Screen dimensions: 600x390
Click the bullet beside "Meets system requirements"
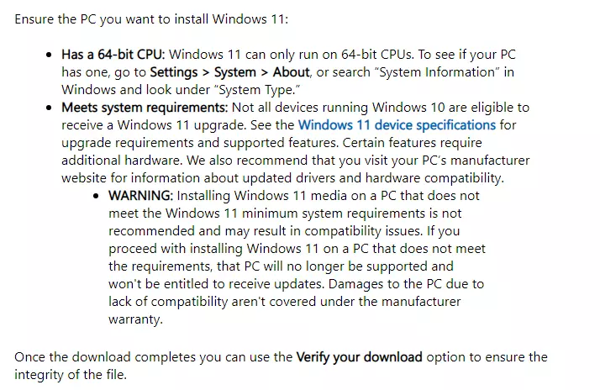click(50, 108)
